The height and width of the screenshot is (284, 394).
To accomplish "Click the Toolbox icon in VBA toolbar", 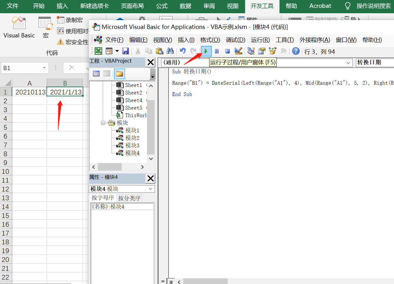I will point(283,51).
